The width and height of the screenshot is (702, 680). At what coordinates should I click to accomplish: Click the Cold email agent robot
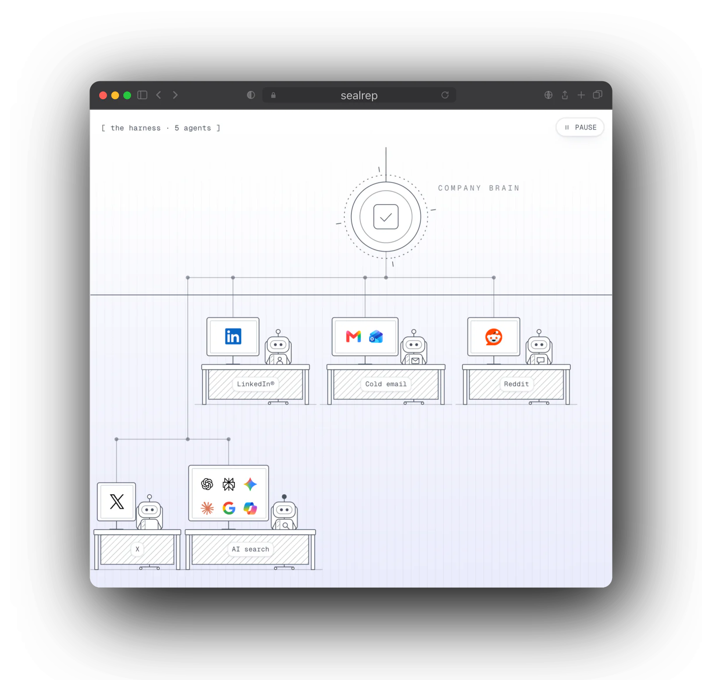[414, 348]
